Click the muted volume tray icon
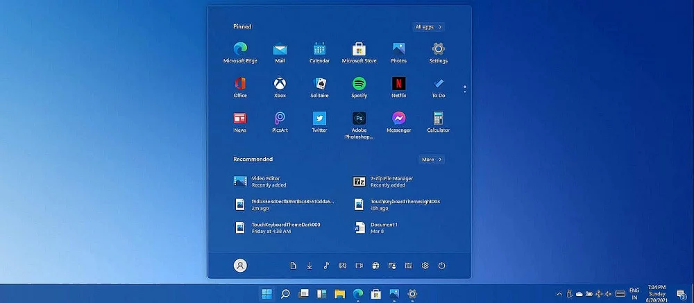The height and width of the screenshot is (303, 694). pos(609,294)
